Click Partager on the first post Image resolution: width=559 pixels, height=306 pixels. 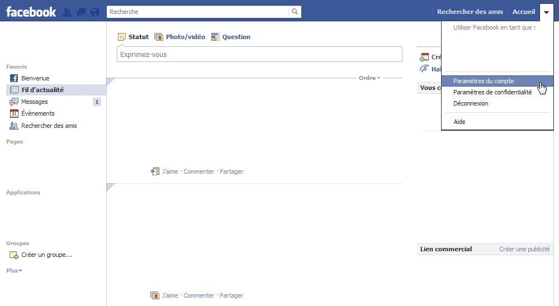pos(231,171)
